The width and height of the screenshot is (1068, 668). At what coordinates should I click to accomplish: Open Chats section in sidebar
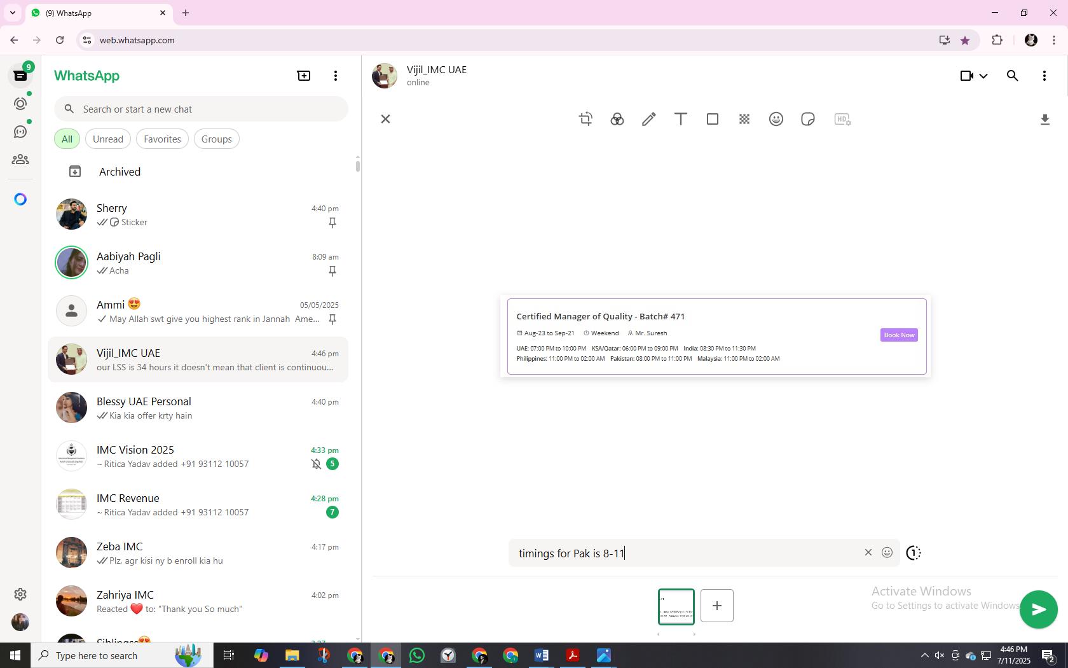pos(20,76)
